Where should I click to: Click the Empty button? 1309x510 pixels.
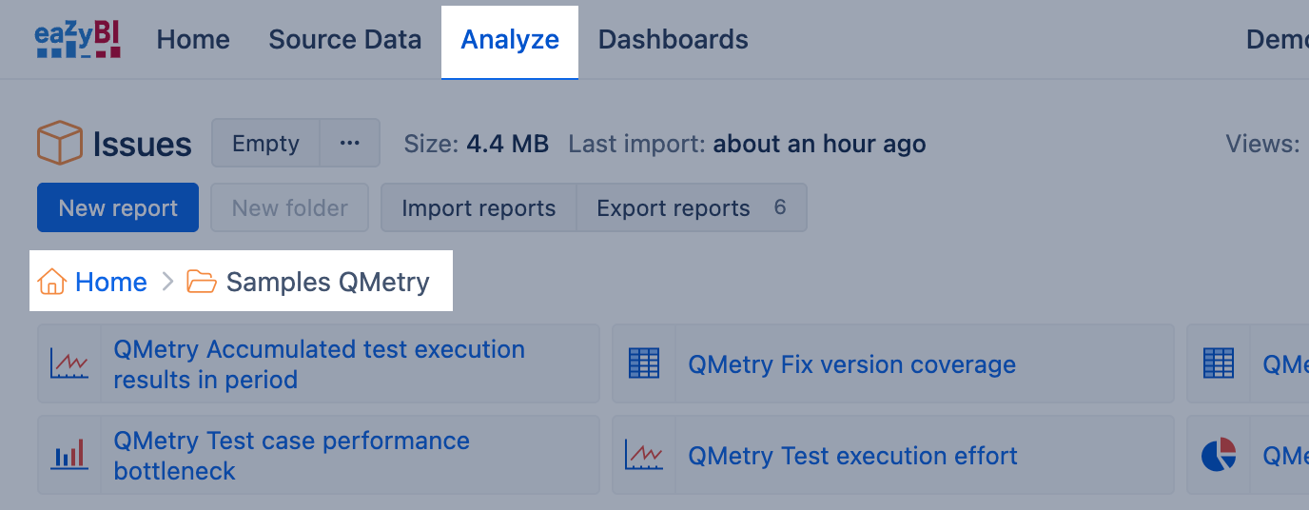(x=265, y=144)
